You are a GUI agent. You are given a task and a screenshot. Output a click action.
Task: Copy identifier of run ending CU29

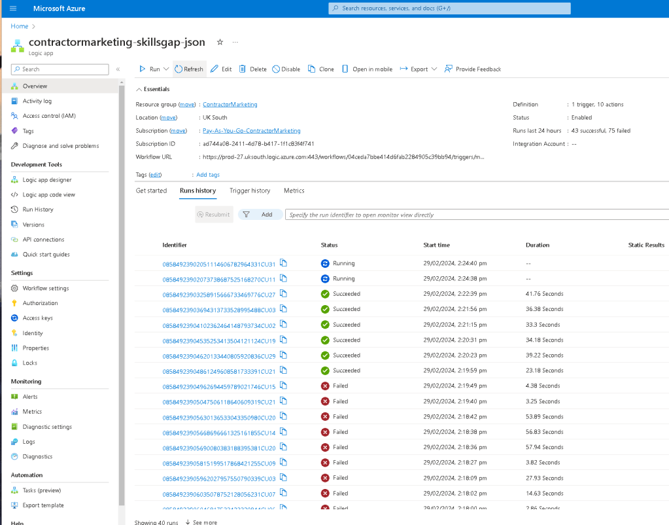283,355
